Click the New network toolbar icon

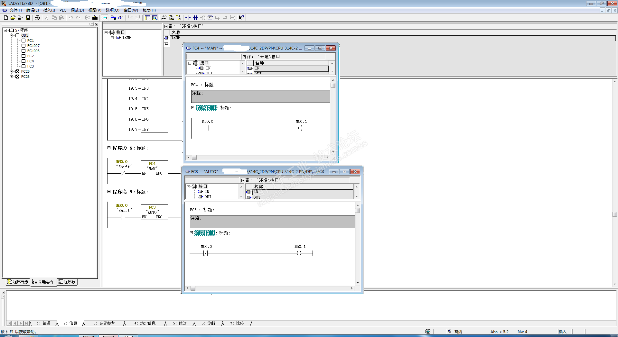point(164,18)
